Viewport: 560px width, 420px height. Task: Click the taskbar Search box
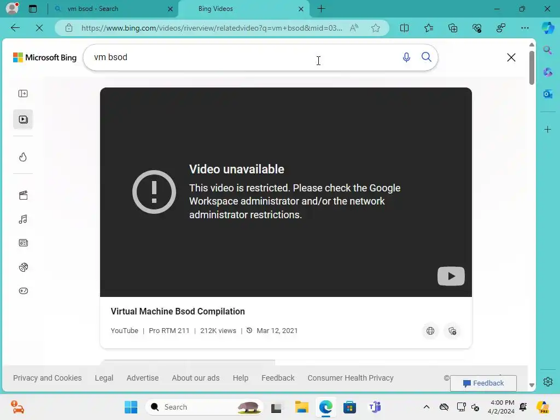(x=205, y=407)
